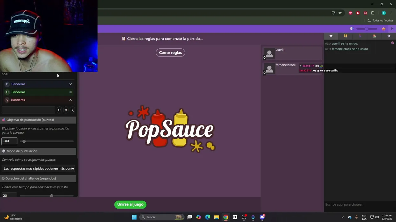Image resolution: width=396 pixels, height=222 pixels.
Task: Open CapCut from the taskbar
Action: point(235,217)
